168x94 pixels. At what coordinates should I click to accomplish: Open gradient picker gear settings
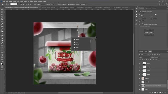[93, 39]
